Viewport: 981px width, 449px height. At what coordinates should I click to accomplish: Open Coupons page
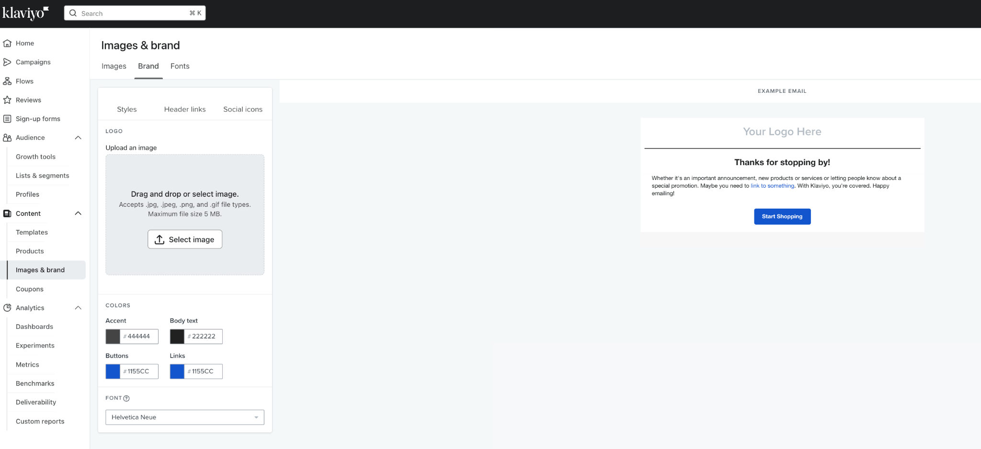coord(30,289)
